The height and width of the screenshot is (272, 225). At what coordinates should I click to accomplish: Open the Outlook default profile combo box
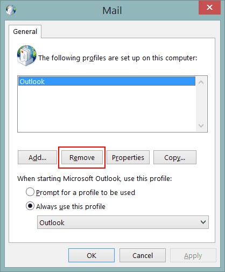[123, 222]
